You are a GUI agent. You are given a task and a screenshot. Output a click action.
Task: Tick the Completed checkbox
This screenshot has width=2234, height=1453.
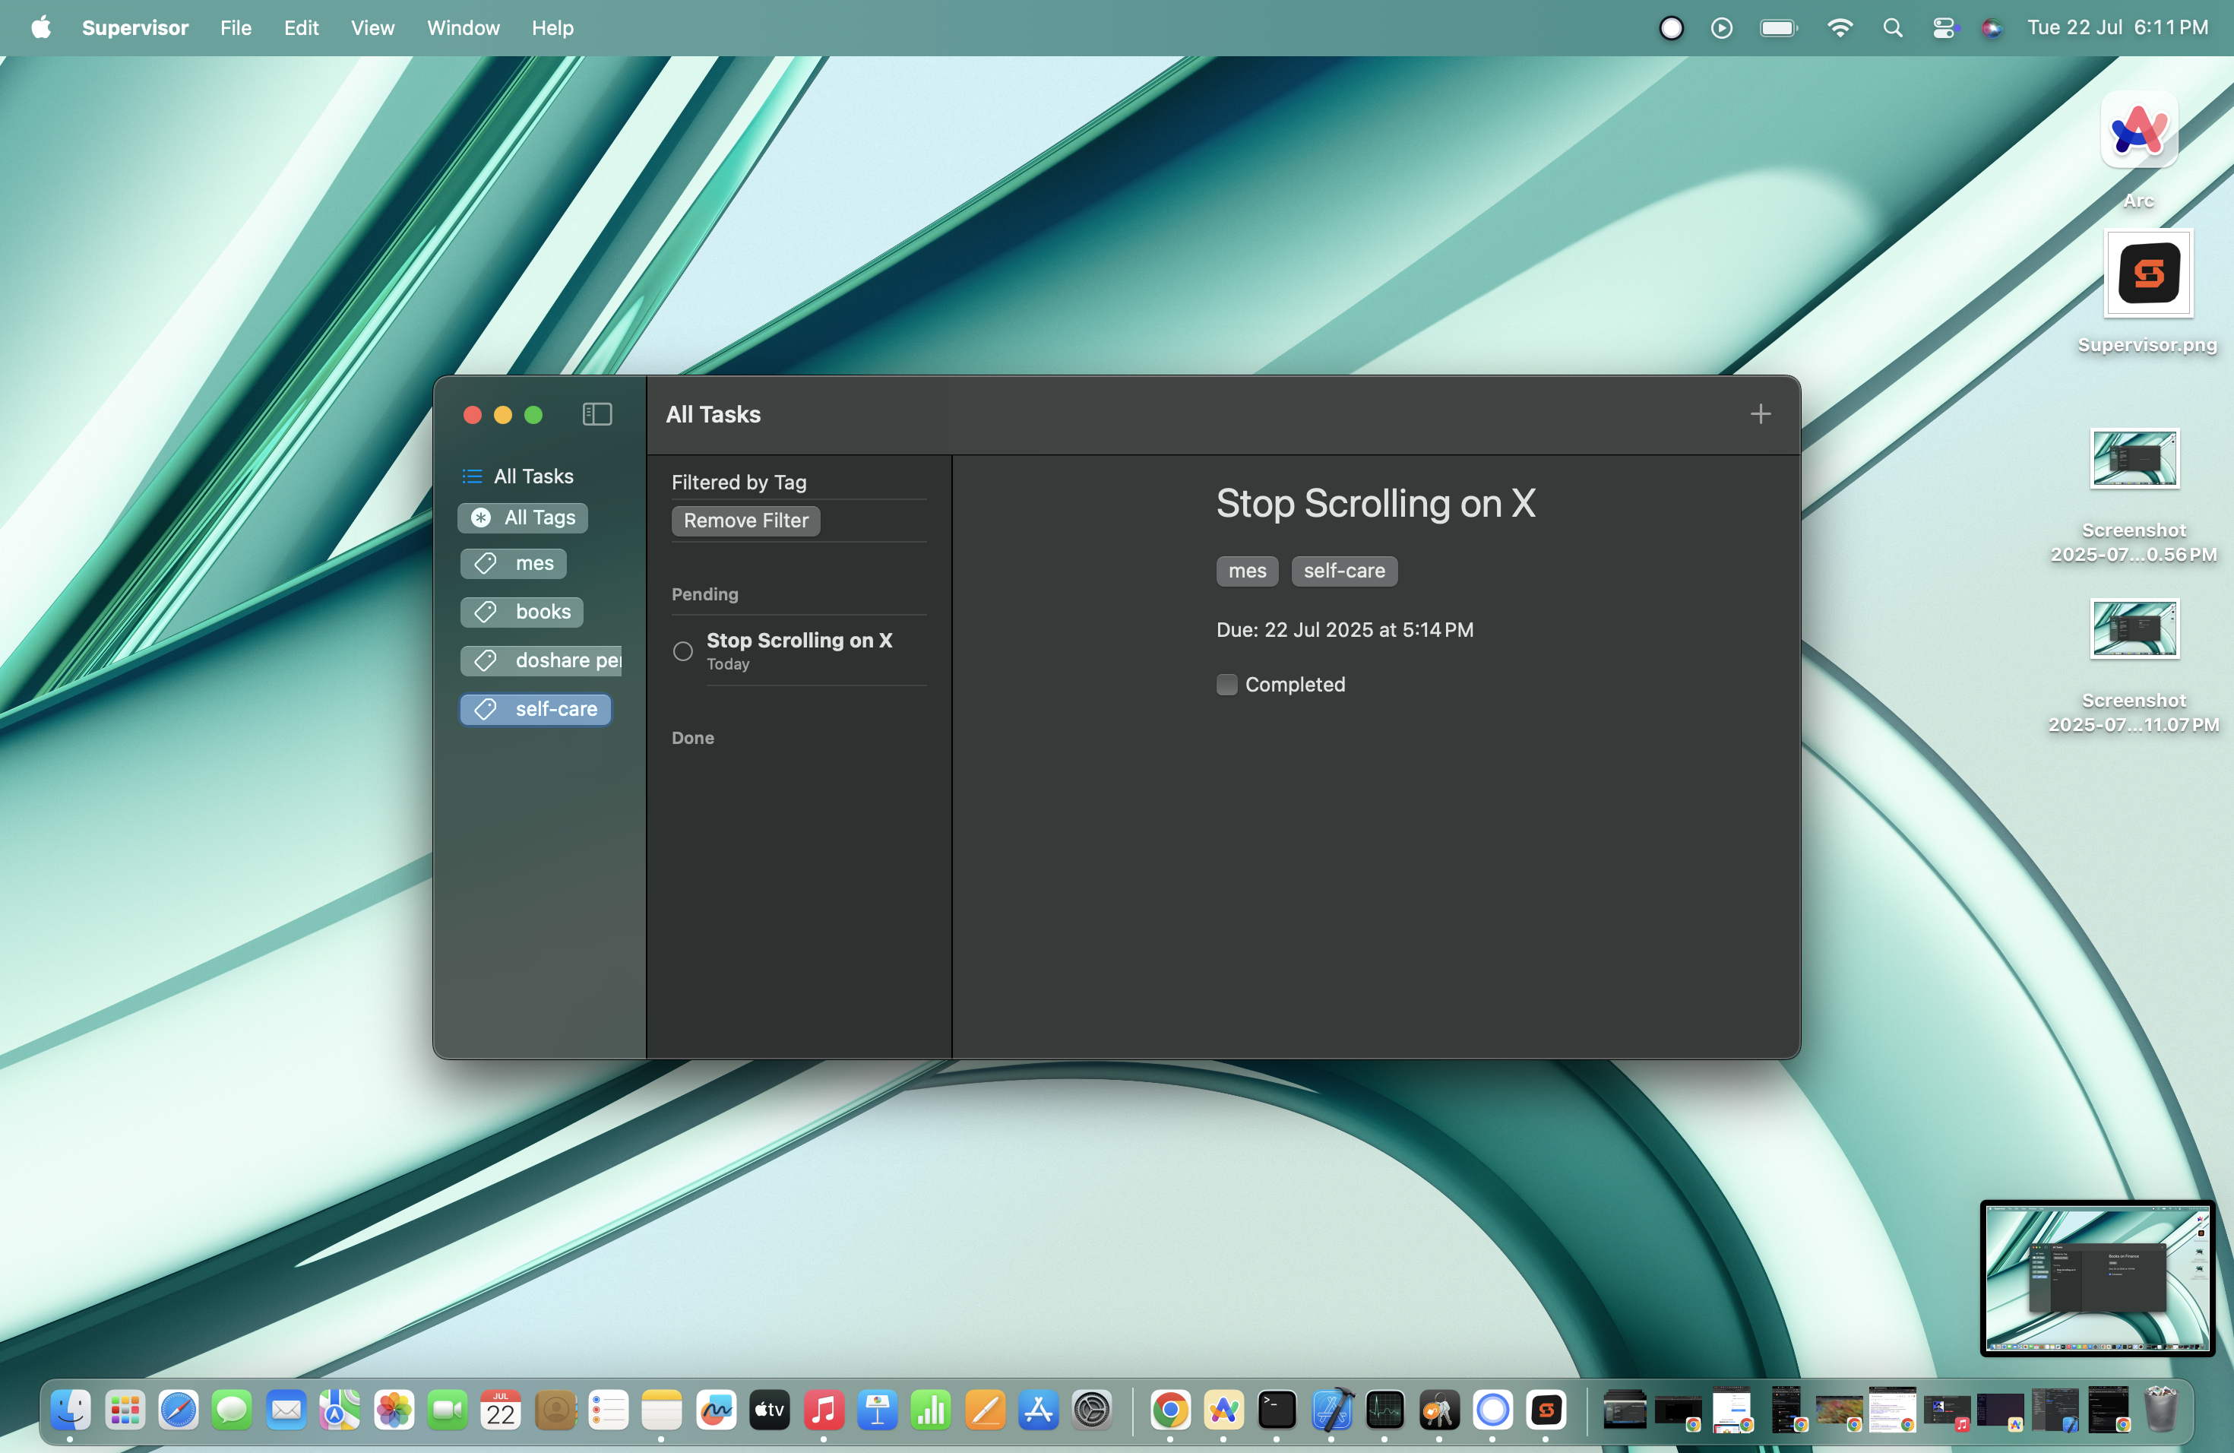[1226, 684]
